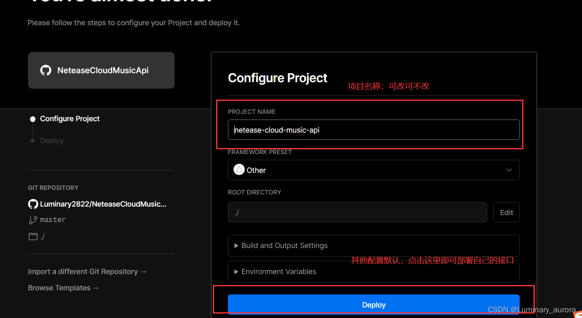
Task: Click Import a different Git Repository
Action: coord(87,272)
